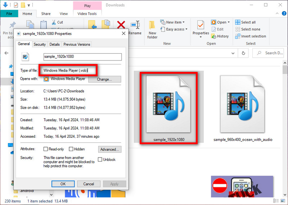
Task: Open the Previous Versions tab
Action: [77, 44]
